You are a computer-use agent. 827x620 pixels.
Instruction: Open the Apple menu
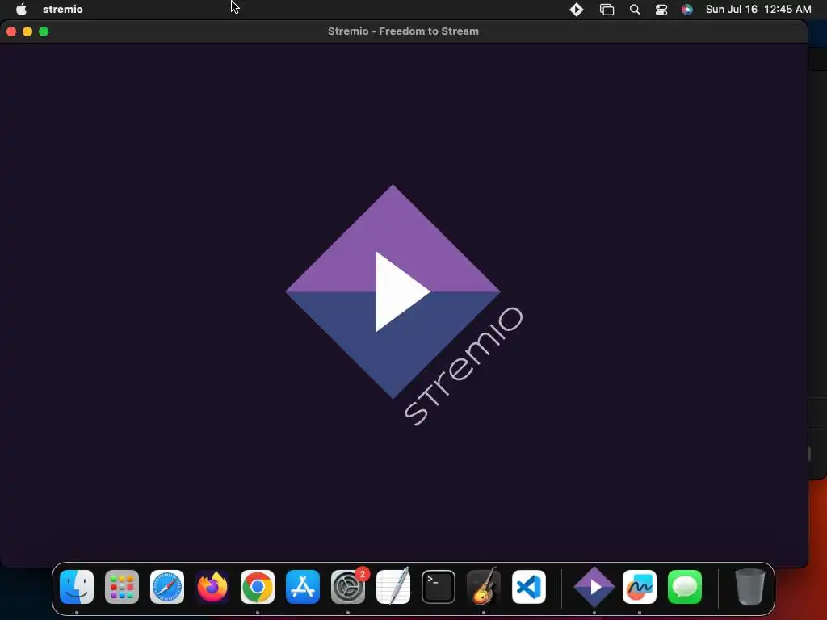pyautogui.click(x=21, y=10)
